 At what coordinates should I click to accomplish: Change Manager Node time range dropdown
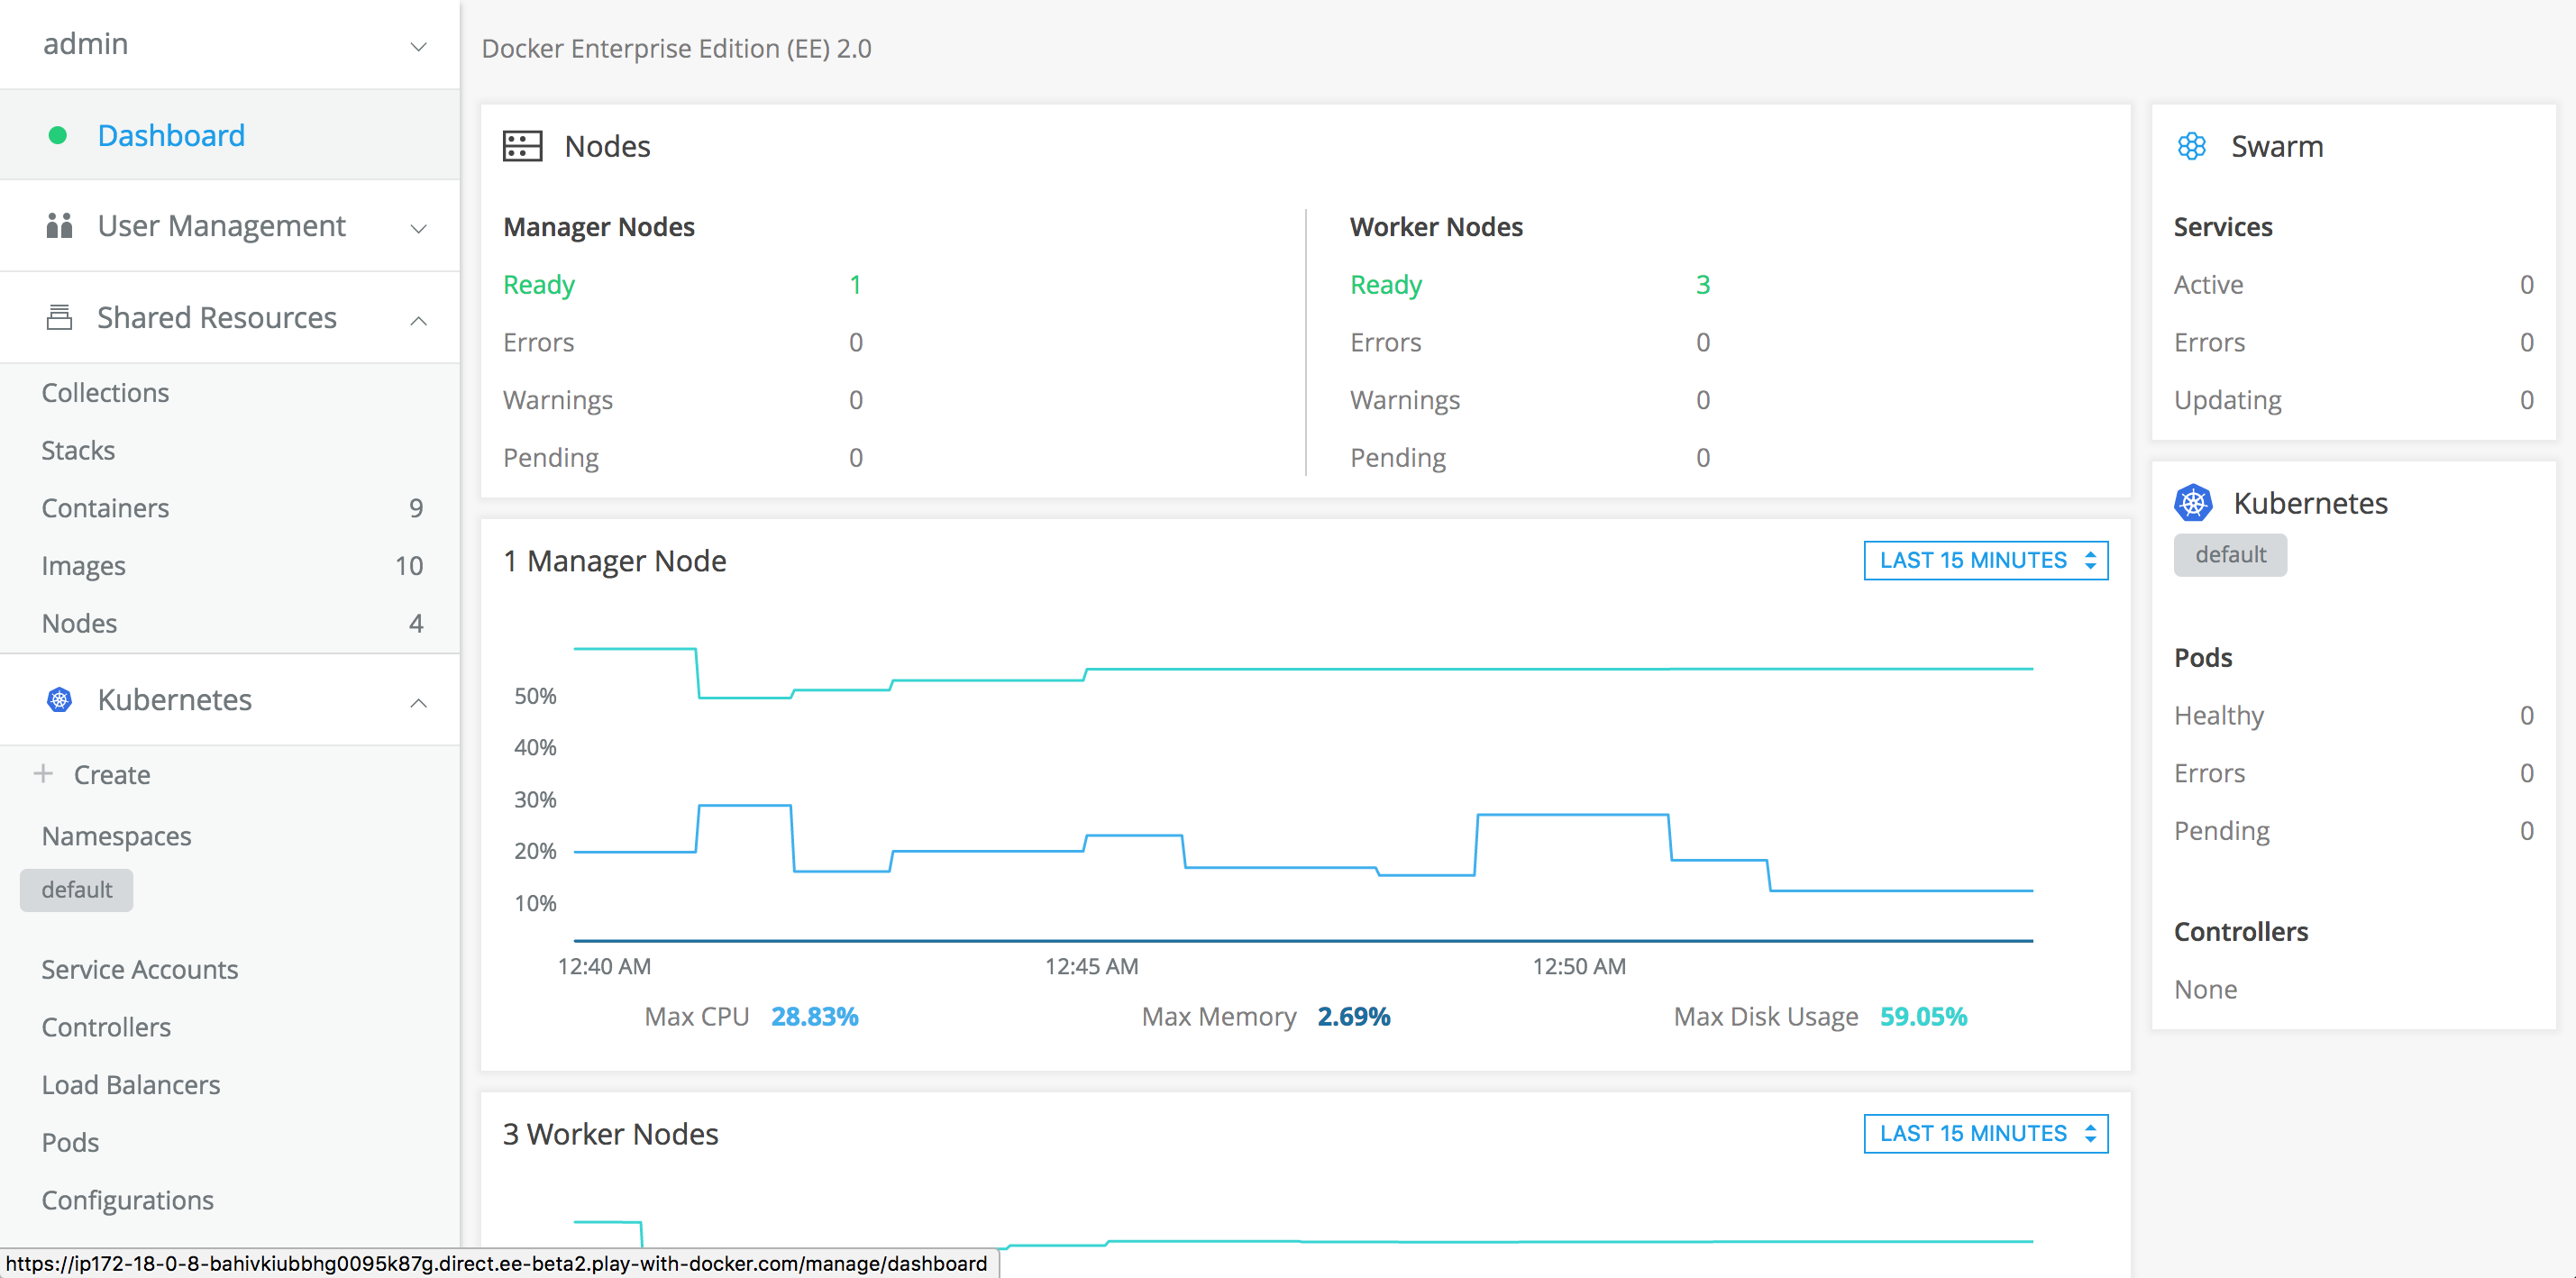(x=1985, y=560)
